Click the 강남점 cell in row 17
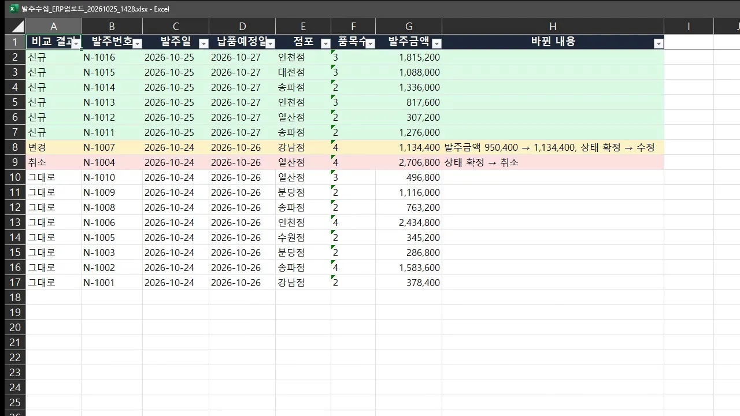 click(x=303, y=283)
